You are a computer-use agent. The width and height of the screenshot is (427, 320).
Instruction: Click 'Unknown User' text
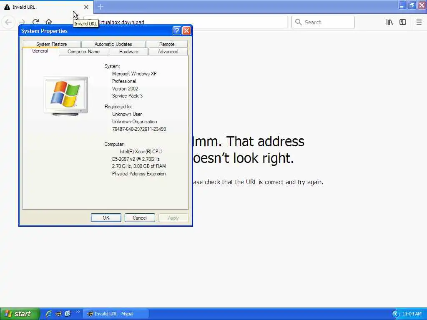[127, 114]
